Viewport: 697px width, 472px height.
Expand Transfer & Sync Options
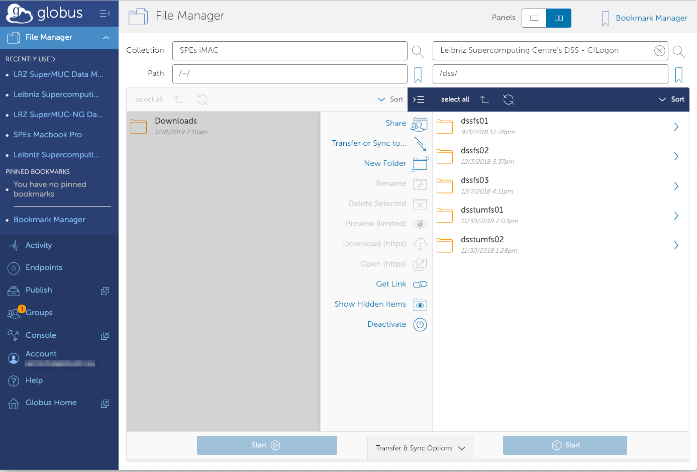(420, 448)
